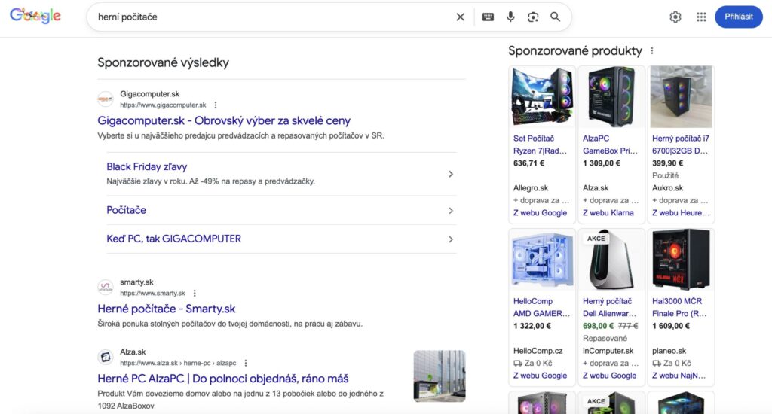This screenshot has width=772, height=414.
Task: Open Set Počítač Ryzen 7 product title
Action: (540, 145)
